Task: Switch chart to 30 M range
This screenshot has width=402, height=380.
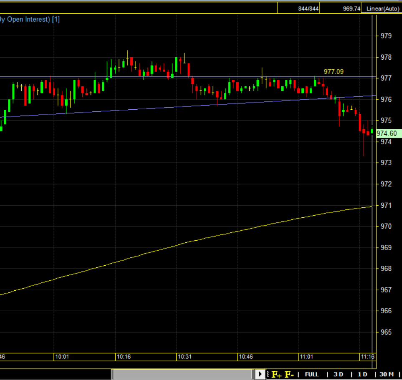Action: pos(387,374)
